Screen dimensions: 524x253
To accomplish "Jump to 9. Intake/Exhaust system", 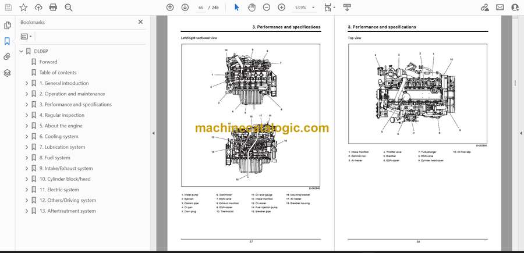I will click(66, 169).
